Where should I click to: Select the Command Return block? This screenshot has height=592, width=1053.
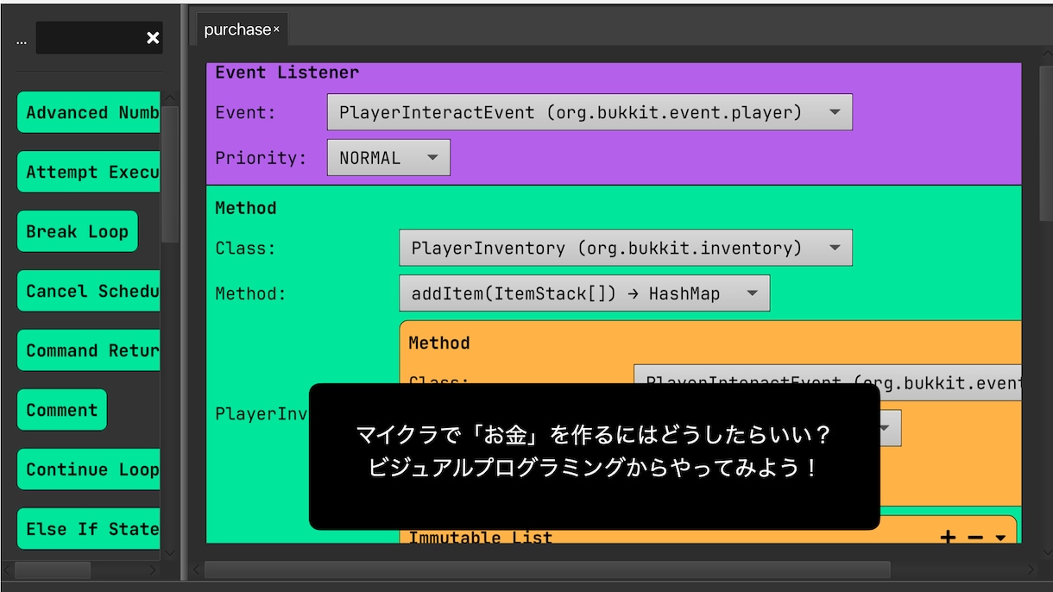tap(89, 350)
